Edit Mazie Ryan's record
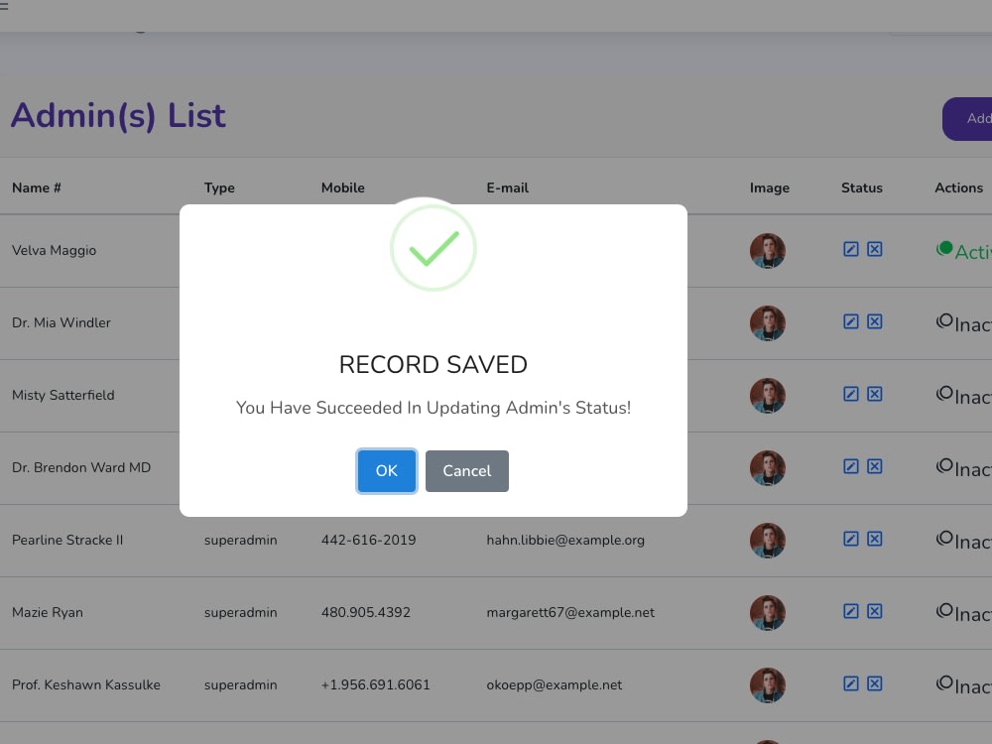Image resolution: width=992 pixels, height=744 pixels. tap(851, 611)
